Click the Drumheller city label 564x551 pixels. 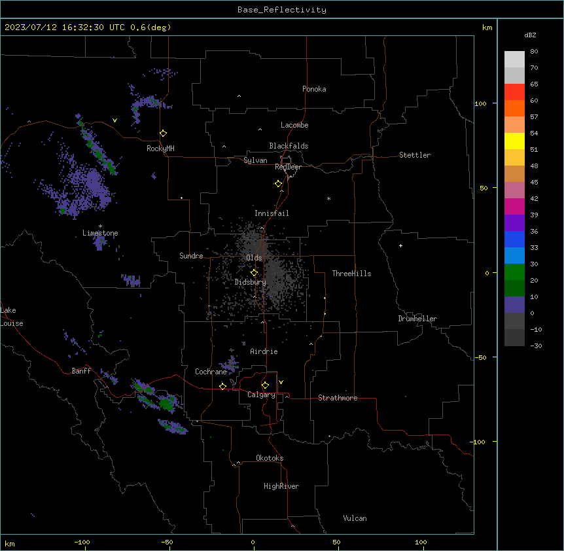pos(417,319)
